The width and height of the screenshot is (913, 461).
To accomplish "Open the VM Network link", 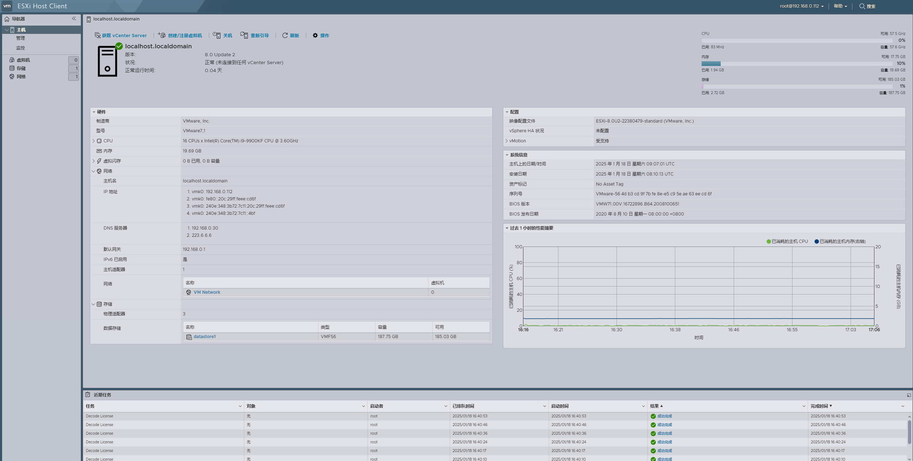I will 207,292.
